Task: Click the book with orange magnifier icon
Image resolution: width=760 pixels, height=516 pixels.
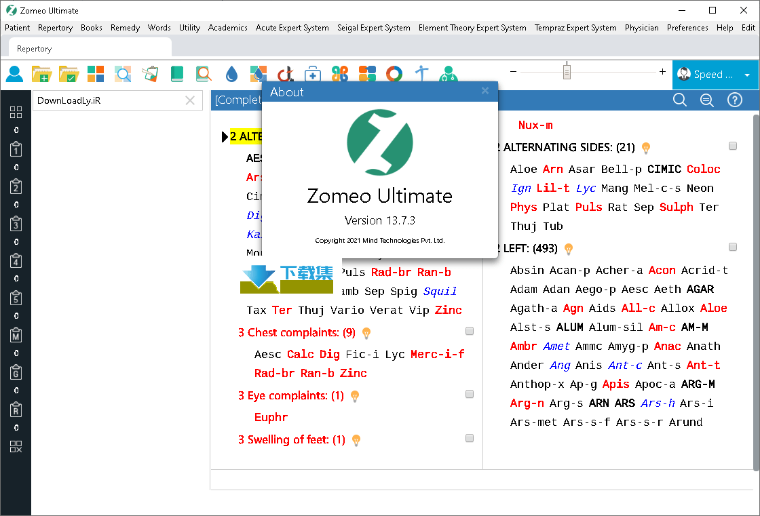Action: tap(204, 74)
